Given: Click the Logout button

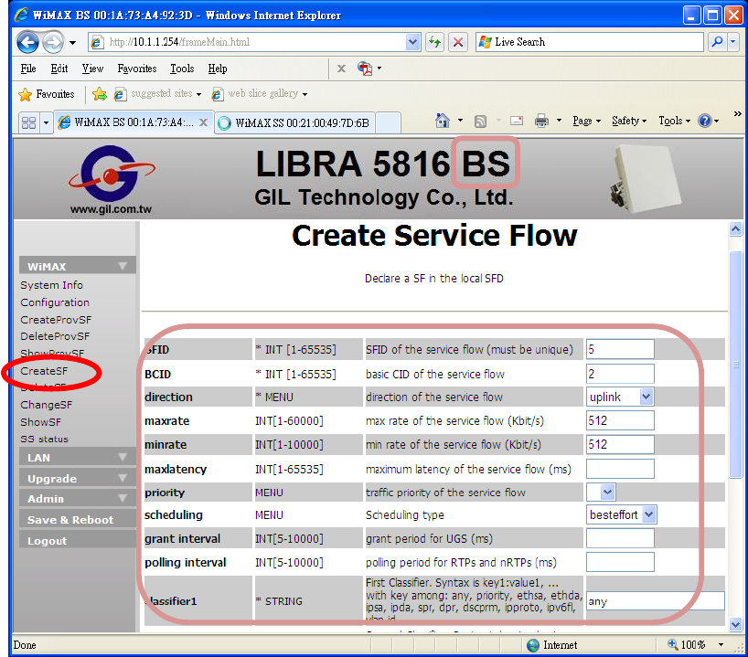Looking at the screenshot, I should [x=78, y=541].
